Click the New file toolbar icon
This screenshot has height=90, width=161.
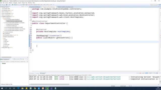point(1,5)
